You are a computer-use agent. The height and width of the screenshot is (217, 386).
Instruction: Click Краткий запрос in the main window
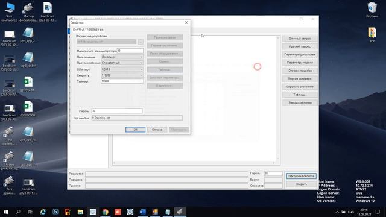[x=300, y=46]
